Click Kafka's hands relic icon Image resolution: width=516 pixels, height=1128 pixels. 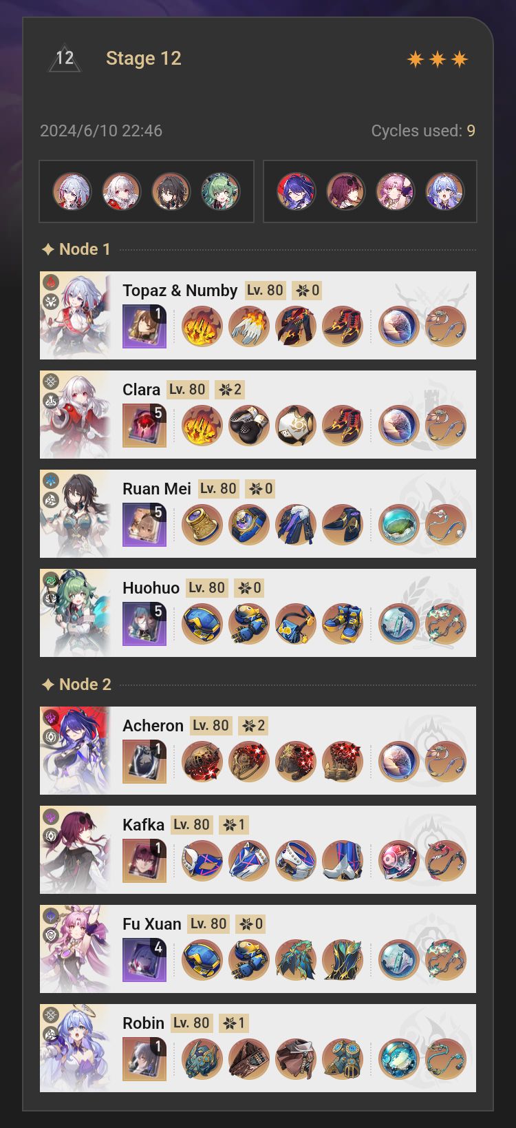pos(249,861)
